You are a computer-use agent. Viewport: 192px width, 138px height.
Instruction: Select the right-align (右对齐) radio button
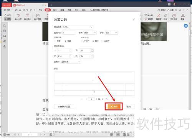[103, 41]
